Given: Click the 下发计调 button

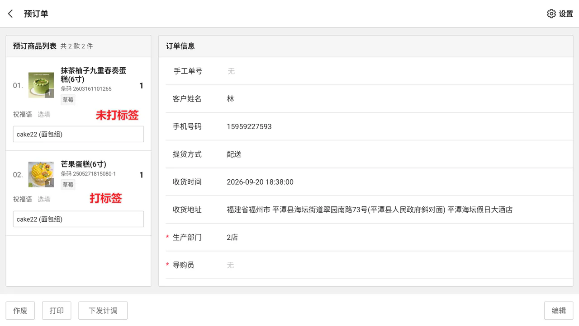Looking at the screenshot, I should pos(103,311).
